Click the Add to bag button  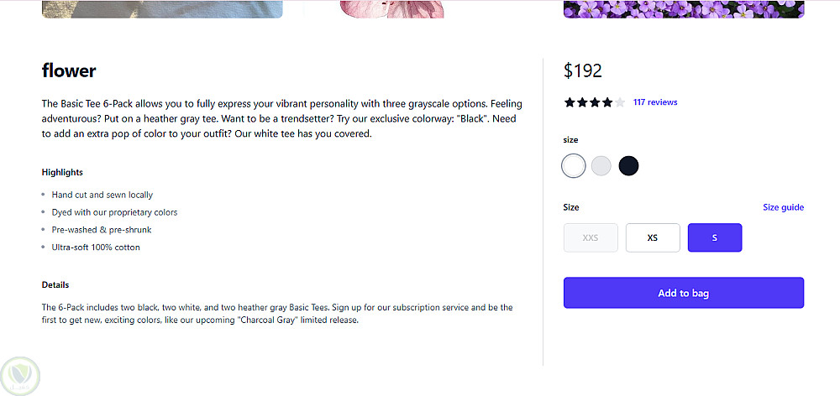[684, 293]
